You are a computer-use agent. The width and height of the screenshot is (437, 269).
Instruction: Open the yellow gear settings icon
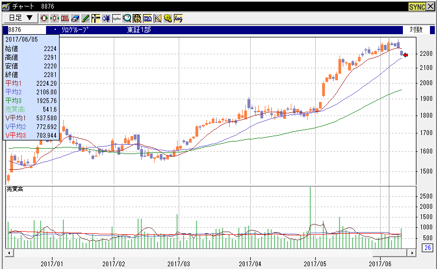(x=168, y=18)
